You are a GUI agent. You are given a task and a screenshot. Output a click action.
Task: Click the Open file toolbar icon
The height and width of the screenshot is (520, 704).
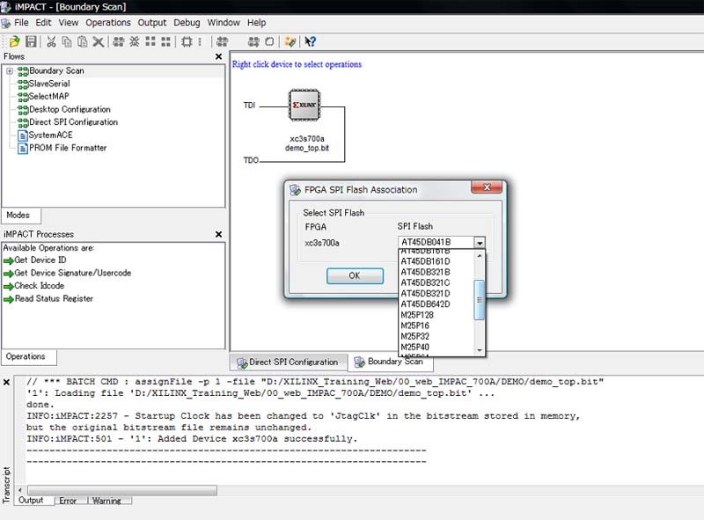coord(14,41)
